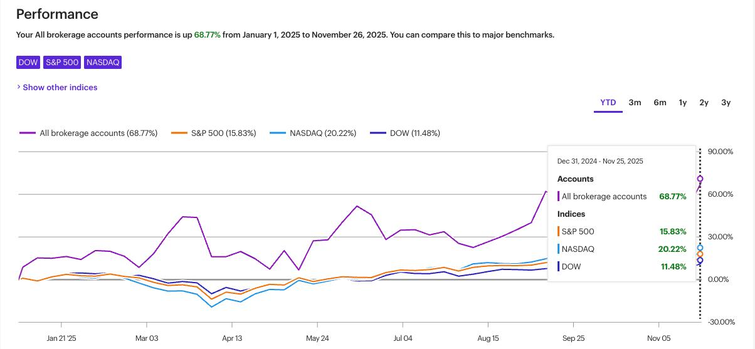Select the YTD time range tab
This screenshot has width=755, height=349.
(x=608, y=103)
